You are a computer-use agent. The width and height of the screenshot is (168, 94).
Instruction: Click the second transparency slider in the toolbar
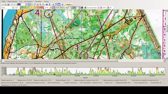(62, 8)
